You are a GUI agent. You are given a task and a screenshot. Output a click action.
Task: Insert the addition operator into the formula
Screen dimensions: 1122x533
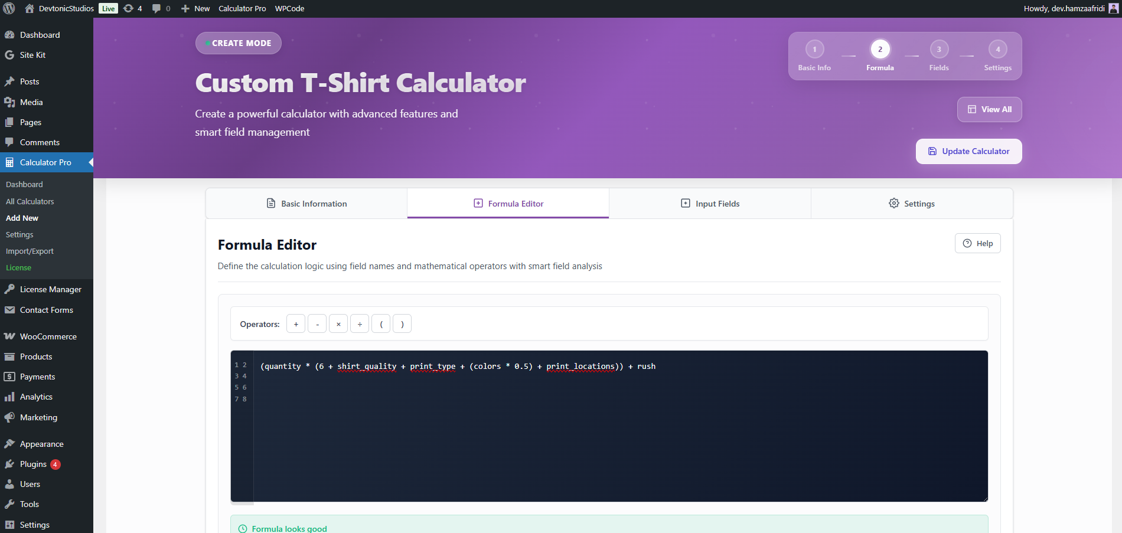tap(295, 323)
